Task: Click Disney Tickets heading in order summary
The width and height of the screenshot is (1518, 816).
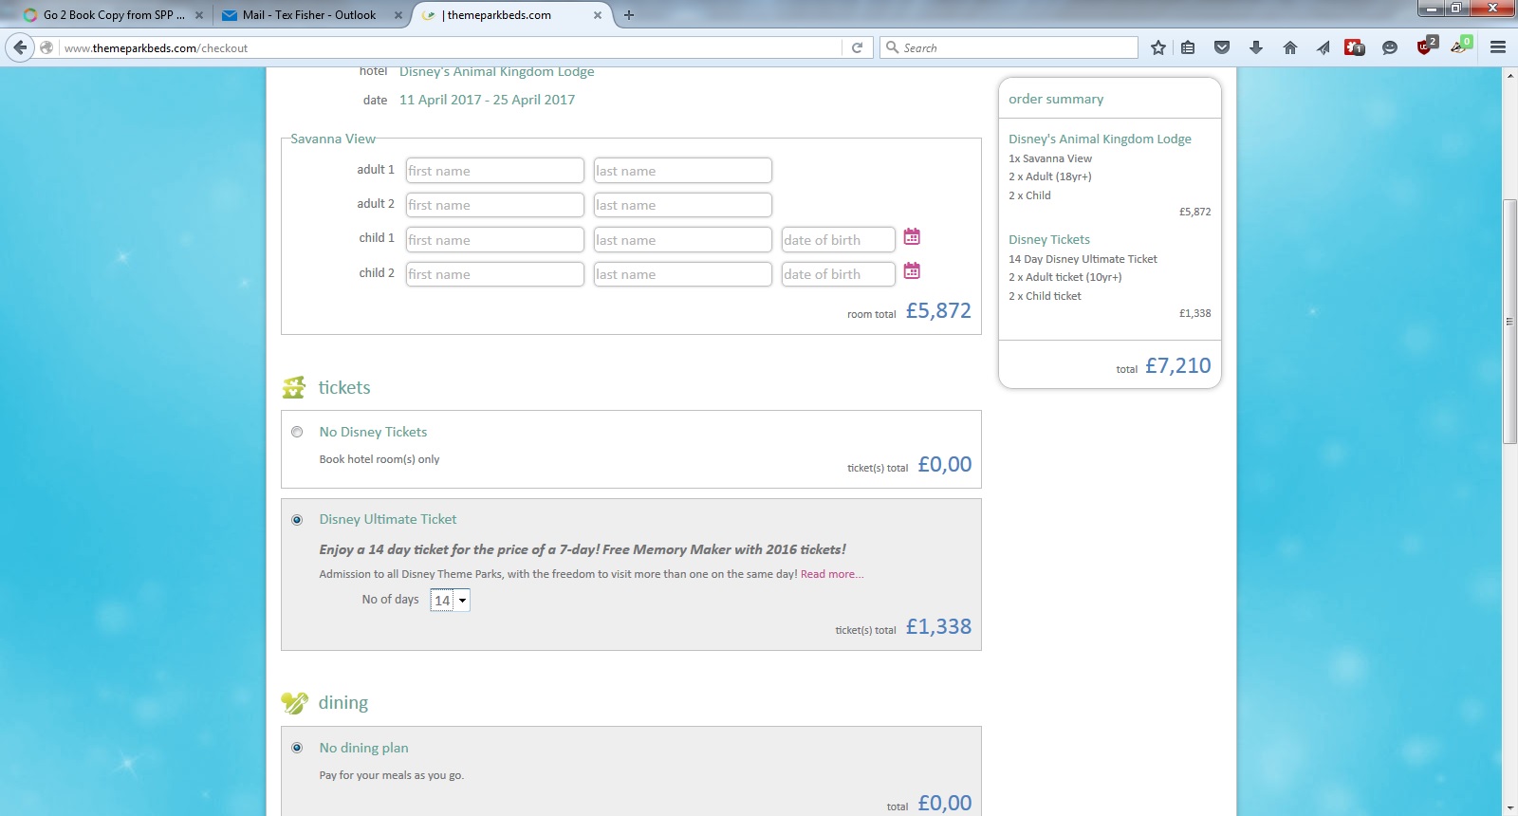Action: pyautogui.click(x=1049, y=239)
